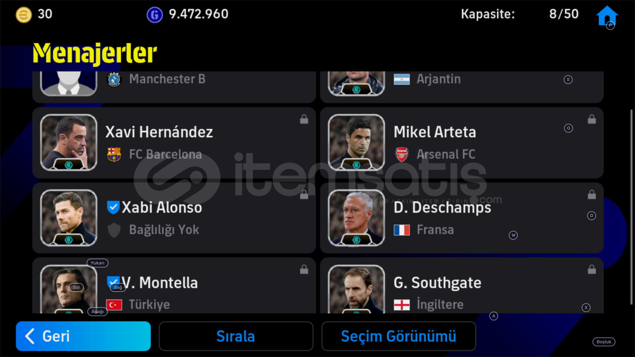Tap the gold eFootball coin icon
The width and height of the screenshot is (635, 357).
(24, 15)
